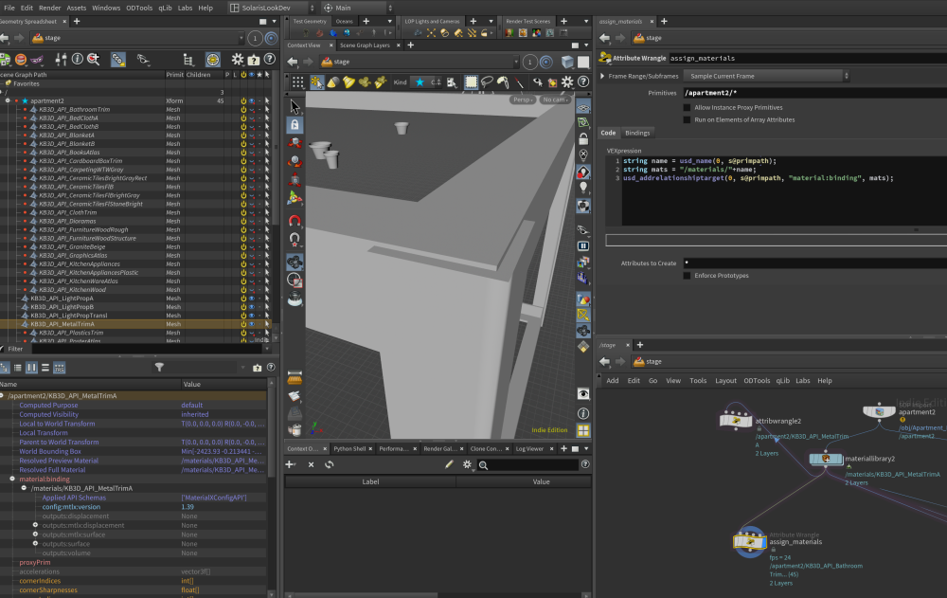Click the scene graph tree gear icon
This screenshot has height=598, width=947.
click(238, 60)
